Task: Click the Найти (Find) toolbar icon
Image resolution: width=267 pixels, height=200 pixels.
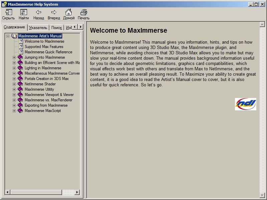Action: pyautogui.click(x=24, y=12)
